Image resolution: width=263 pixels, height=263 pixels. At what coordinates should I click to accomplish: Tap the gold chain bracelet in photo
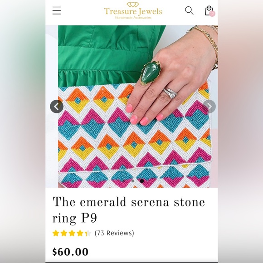[205, 45]
